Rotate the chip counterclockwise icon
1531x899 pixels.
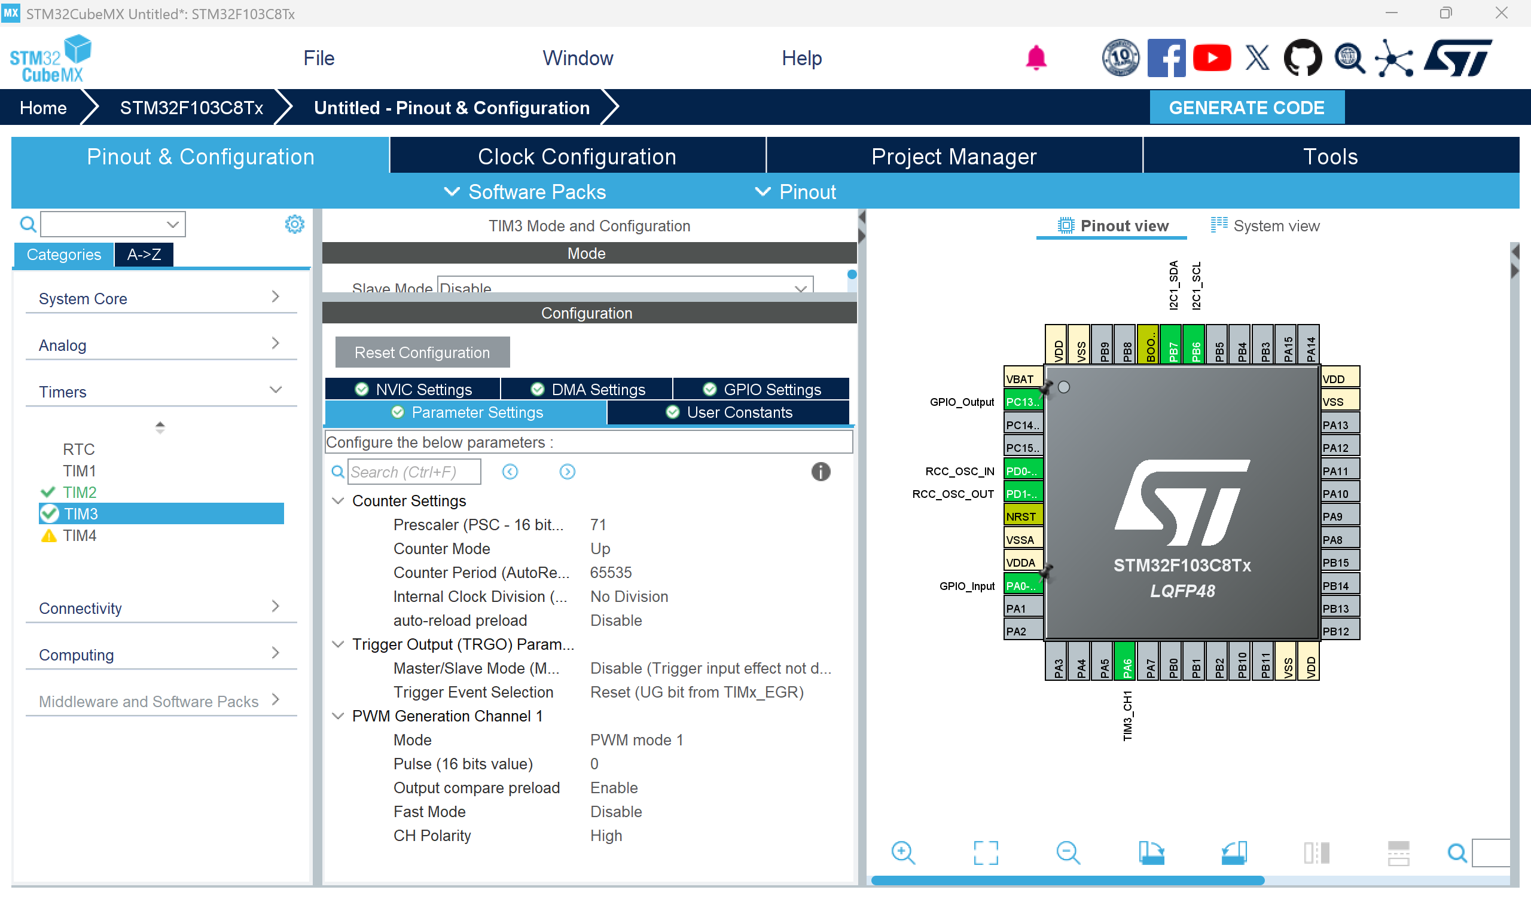[x=1234, y=853]
